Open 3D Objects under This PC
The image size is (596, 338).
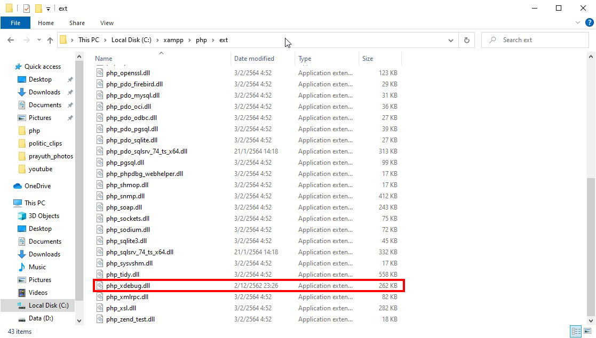pyautogui.click(x=44, y=216)
